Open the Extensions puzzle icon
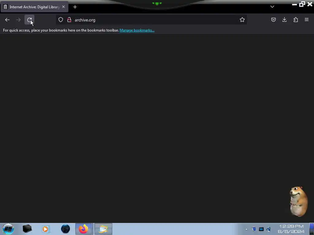Screen dimensions: 314x235 [296, 20]
